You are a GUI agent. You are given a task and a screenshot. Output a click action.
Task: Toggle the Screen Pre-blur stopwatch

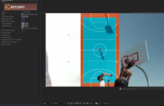(x=3, y=30)
